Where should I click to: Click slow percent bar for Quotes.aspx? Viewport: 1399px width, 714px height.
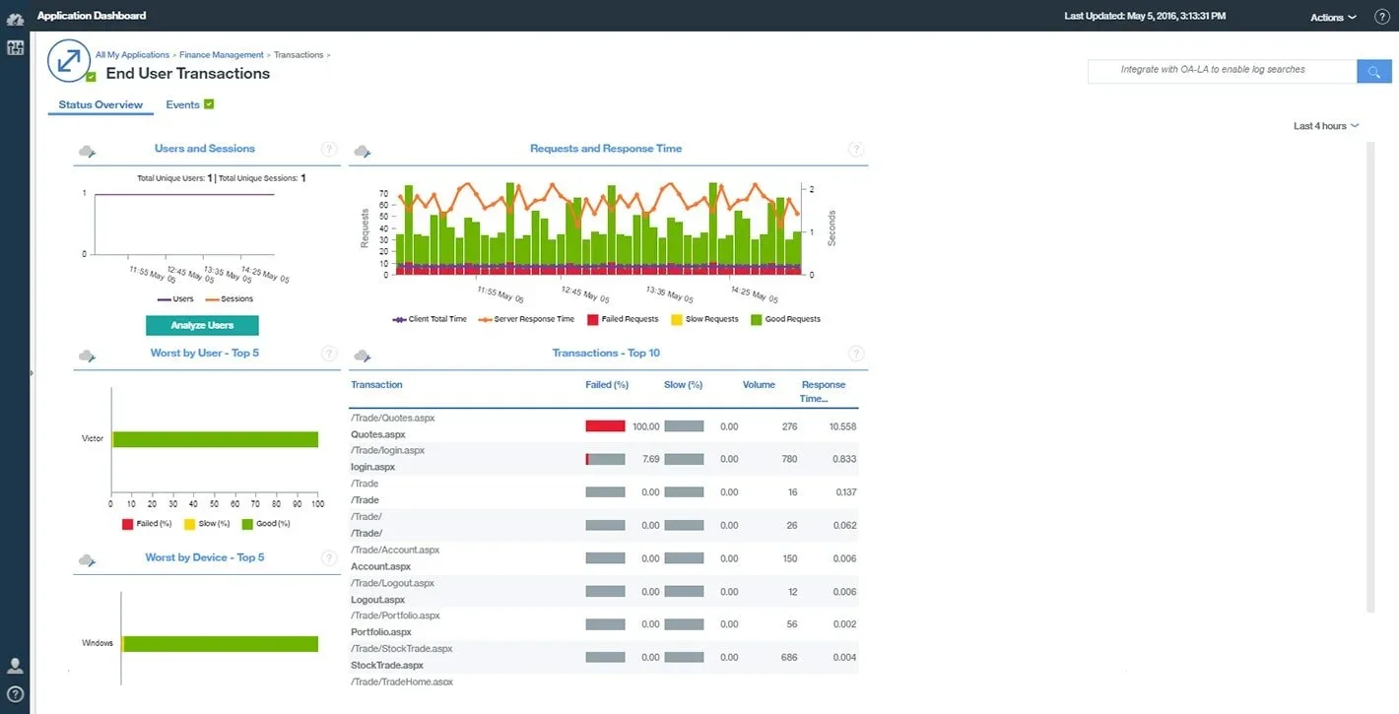(684, 426)
